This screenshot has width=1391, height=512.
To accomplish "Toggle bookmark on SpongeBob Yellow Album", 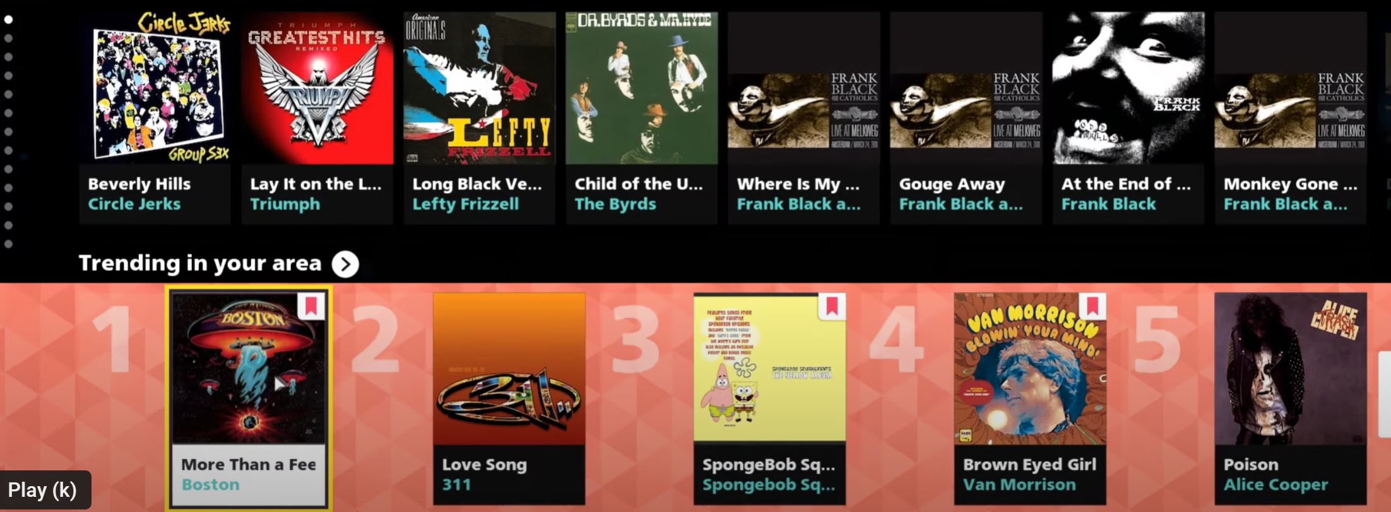I will pos(832,307).
